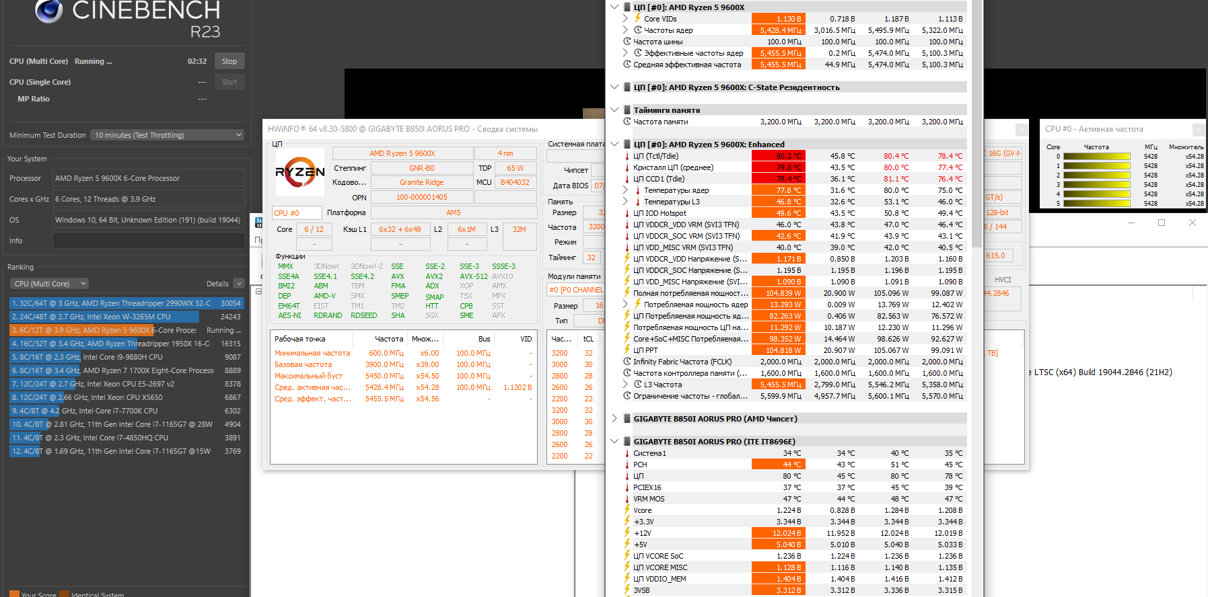This screenshot has height=597, width=1208.
Task: Click the lightning icon beside ЦП PPT
Action: coord(627,350)
